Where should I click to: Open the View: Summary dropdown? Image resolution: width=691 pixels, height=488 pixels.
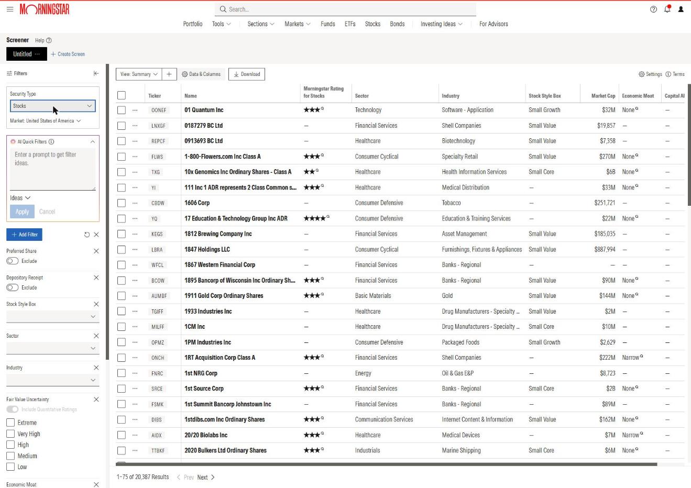click(139, 74)
